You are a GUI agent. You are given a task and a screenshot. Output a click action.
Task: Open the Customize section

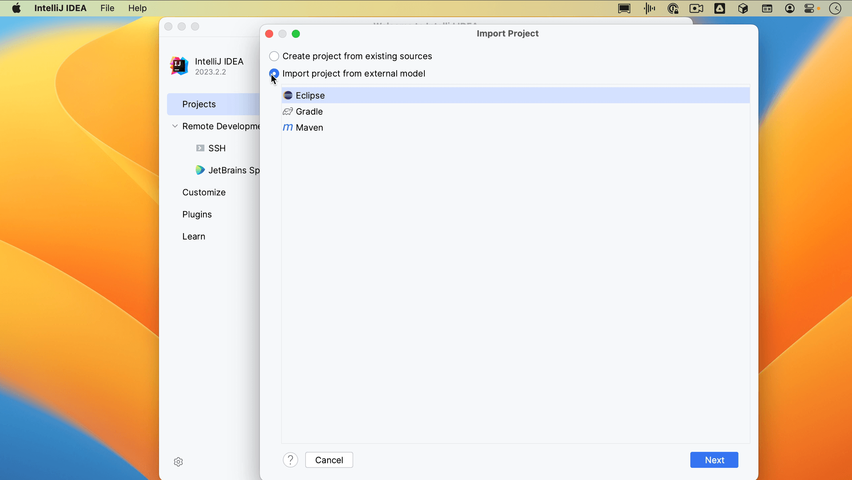click(204, 192)
